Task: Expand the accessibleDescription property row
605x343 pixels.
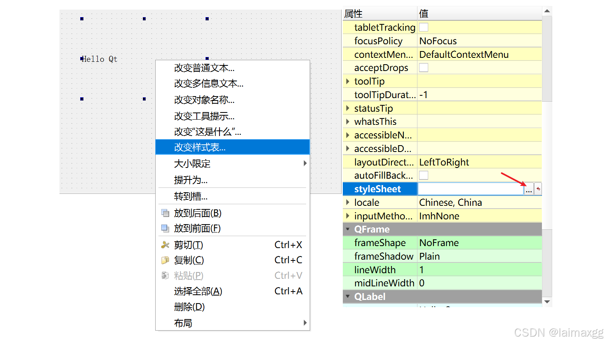Action: click(348, 148)
